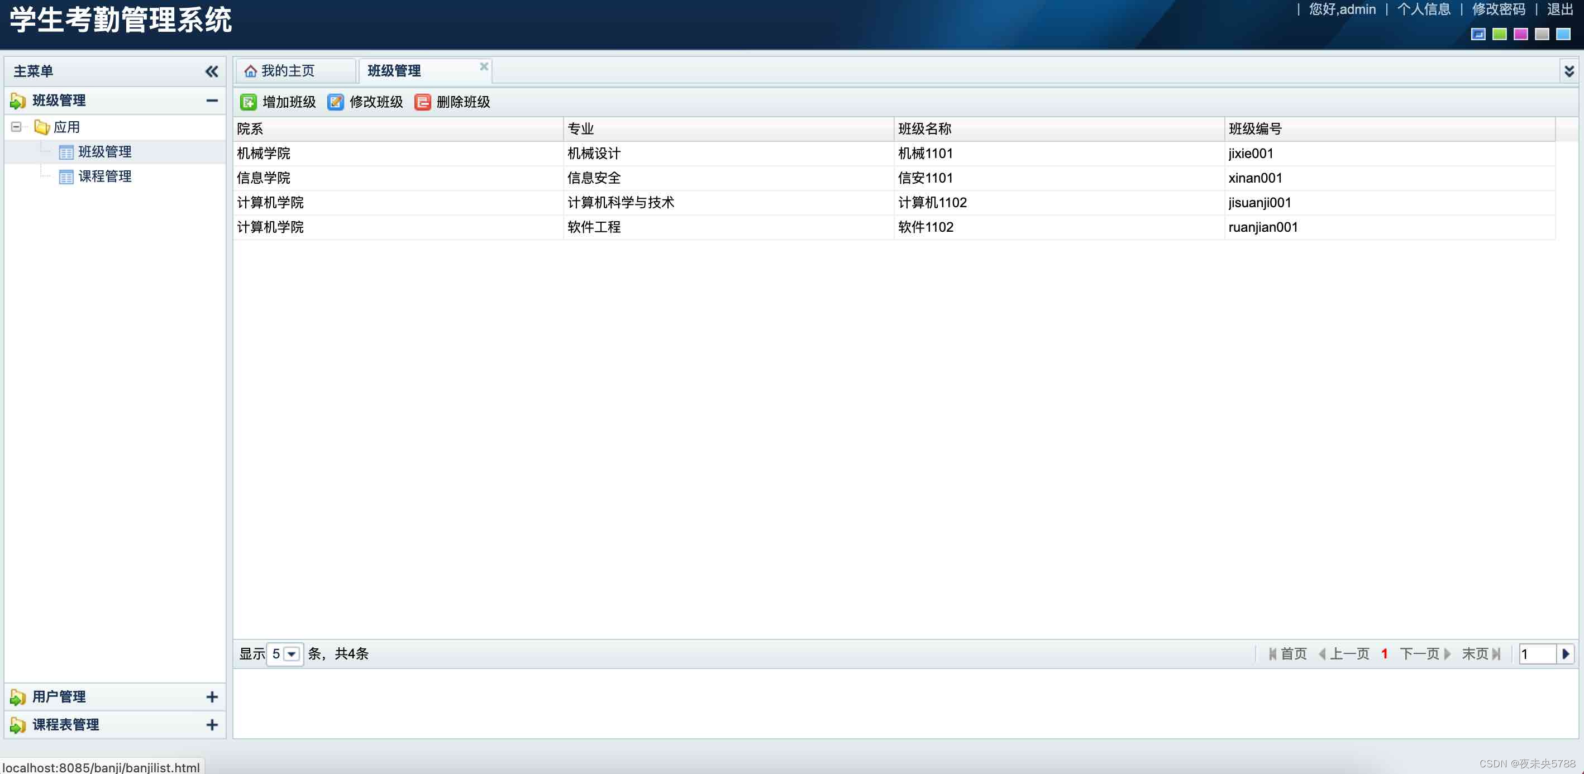Click 您好,admin greeting in header
Viewport: 1584px width, 774px height.
[1342, 9]
